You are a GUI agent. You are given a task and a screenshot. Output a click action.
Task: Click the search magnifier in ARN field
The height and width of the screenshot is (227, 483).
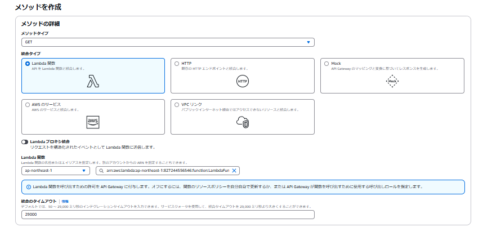click(x=101, y=171)
